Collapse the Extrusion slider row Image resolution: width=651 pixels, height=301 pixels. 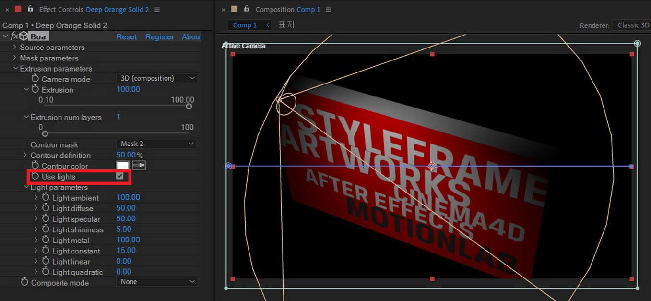point(26,89)
